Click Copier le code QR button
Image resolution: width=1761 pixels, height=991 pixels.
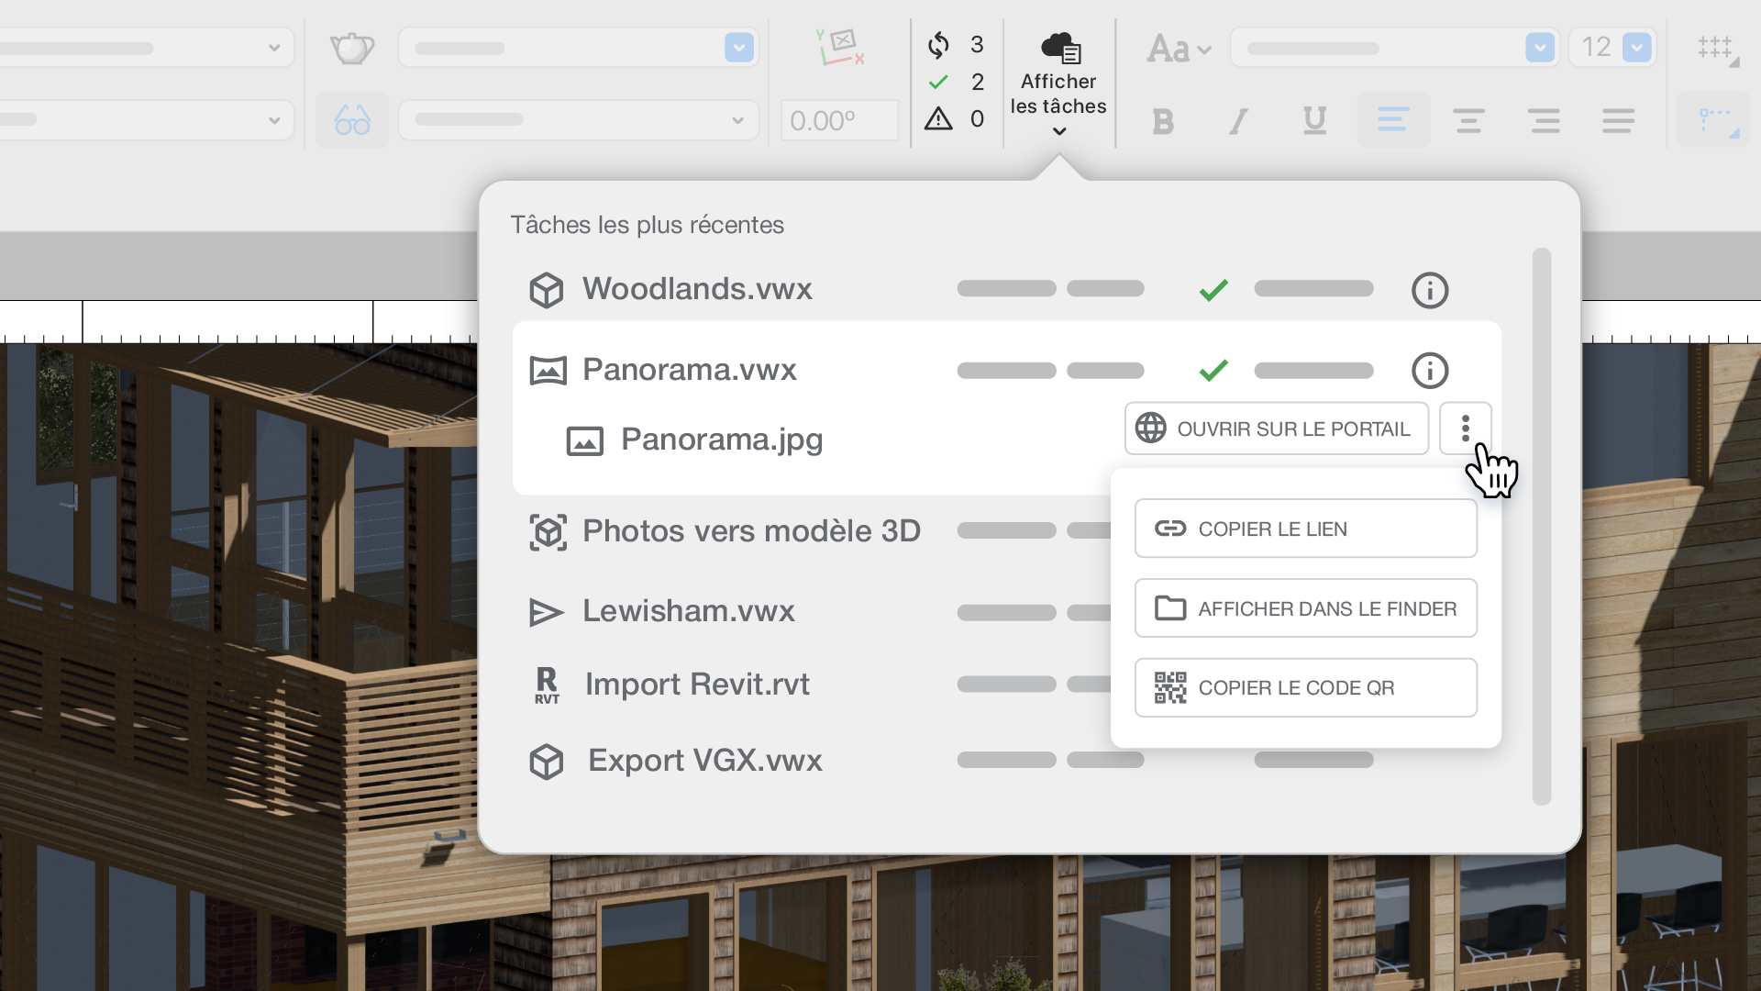[x=1305, y=688]
